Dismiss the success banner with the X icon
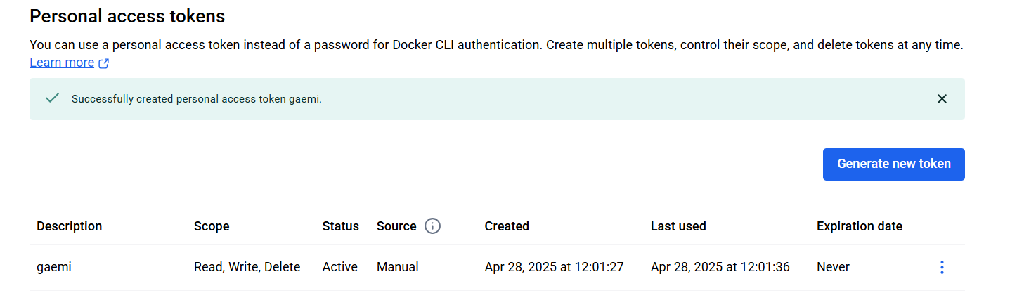Screen dimensions: 1017x293 pyautogui.click(x=942, y=99)
